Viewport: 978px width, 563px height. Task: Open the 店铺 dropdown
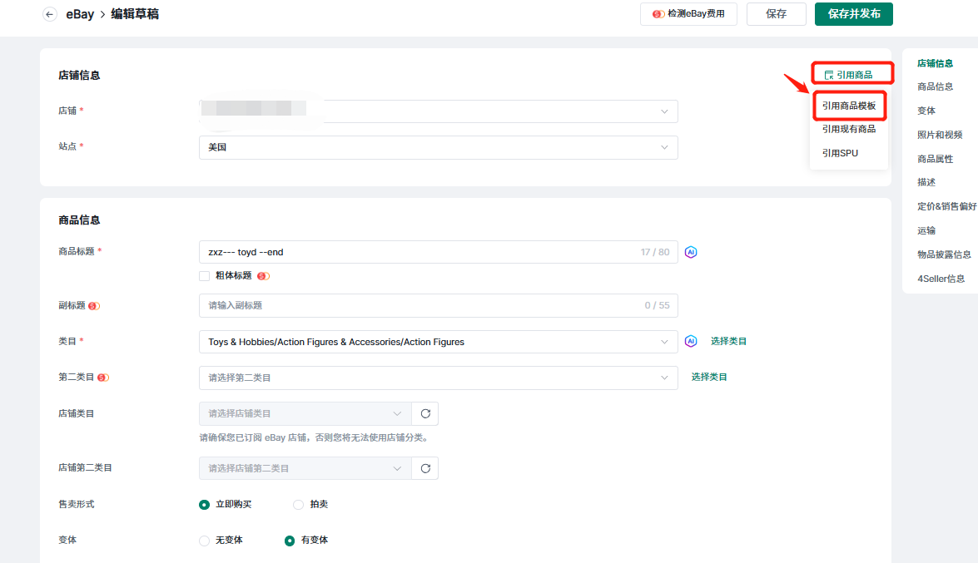(438, 111)
